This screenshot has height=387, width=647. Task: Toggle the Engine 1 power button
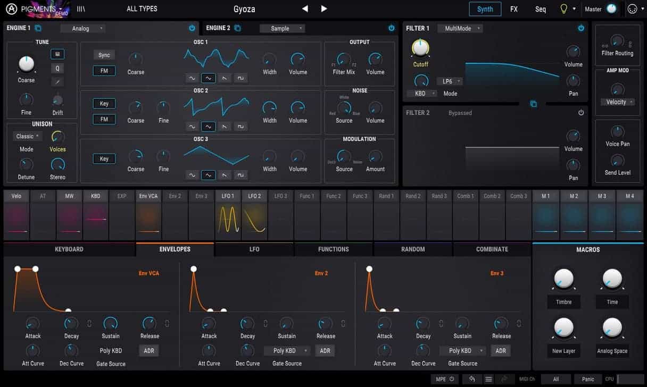point(192,28)
